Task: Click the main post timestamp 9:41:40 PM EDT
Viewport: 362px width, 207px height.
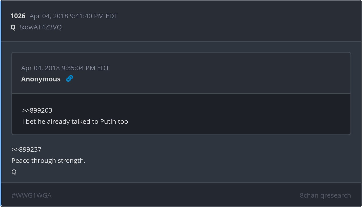Action: tap(74, 16)
